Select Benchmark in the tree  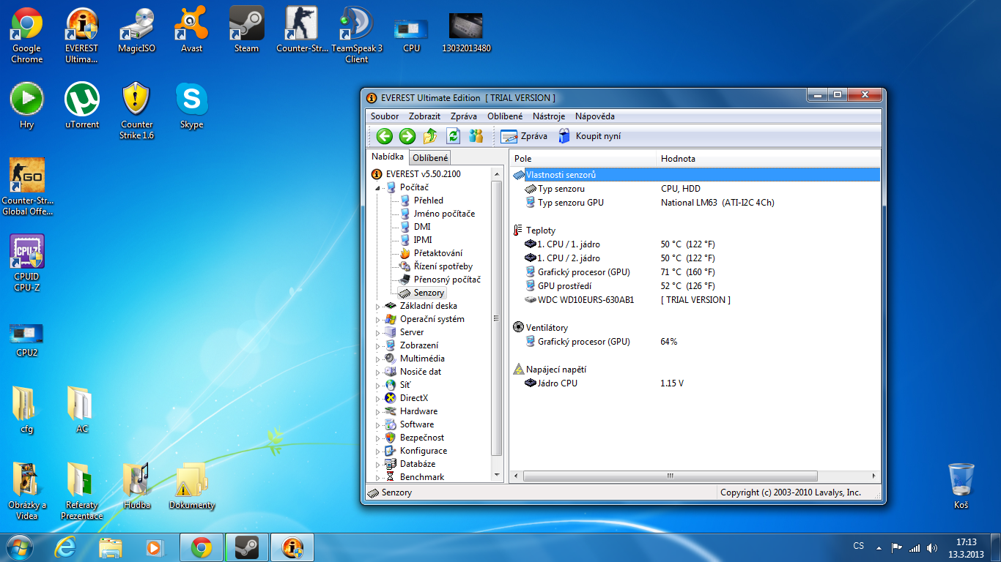click(422, 477)
